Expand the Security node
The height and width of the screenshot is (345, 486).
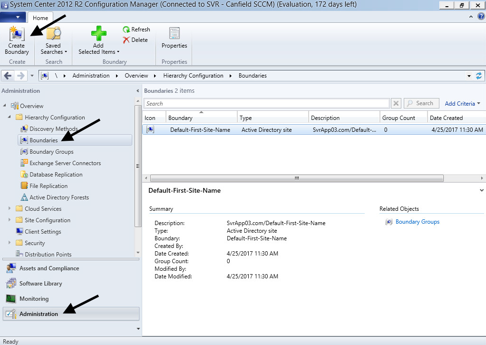tap(10, 243)
